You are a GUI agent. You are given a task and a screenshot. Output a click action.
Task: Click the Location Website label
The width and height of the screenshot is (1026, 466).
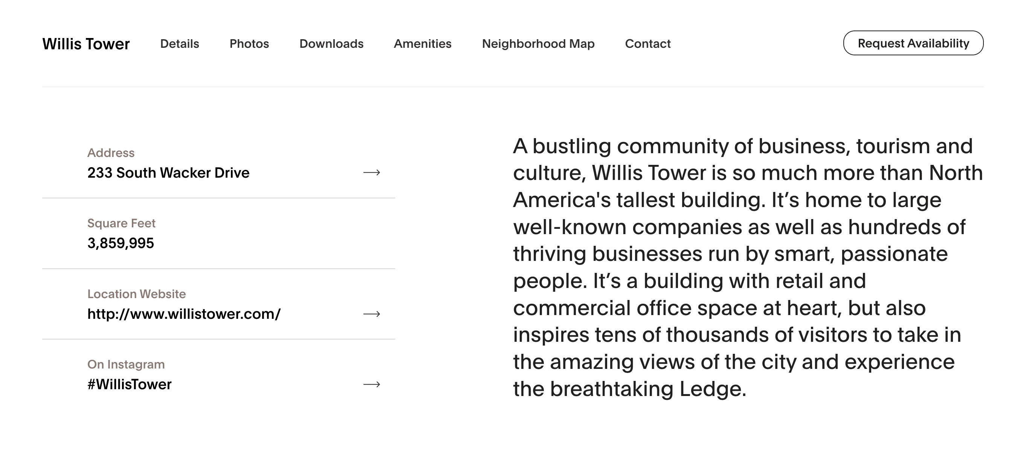coord(137,294)
